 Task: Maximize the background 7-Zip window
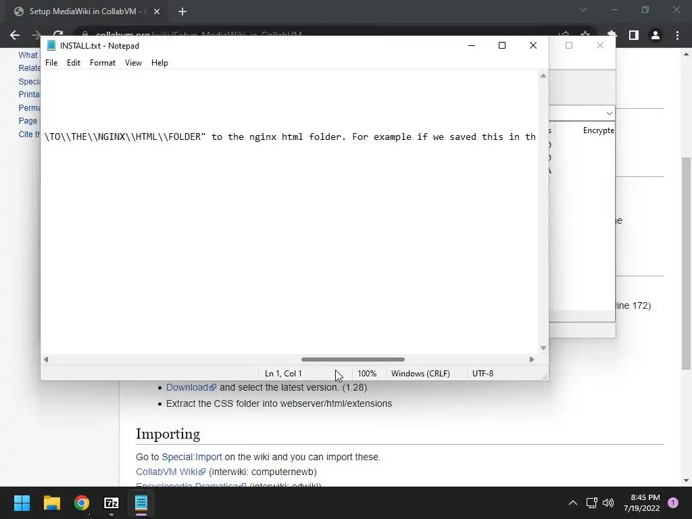pyautogui.click(x=569, y=45)
